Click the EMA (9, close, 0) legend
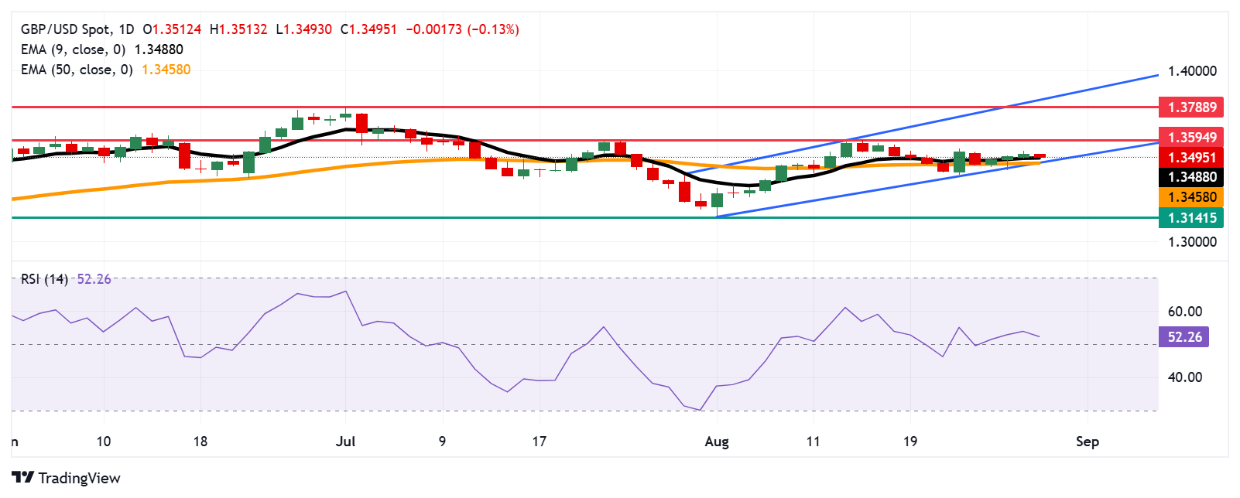 coord(73,49)
